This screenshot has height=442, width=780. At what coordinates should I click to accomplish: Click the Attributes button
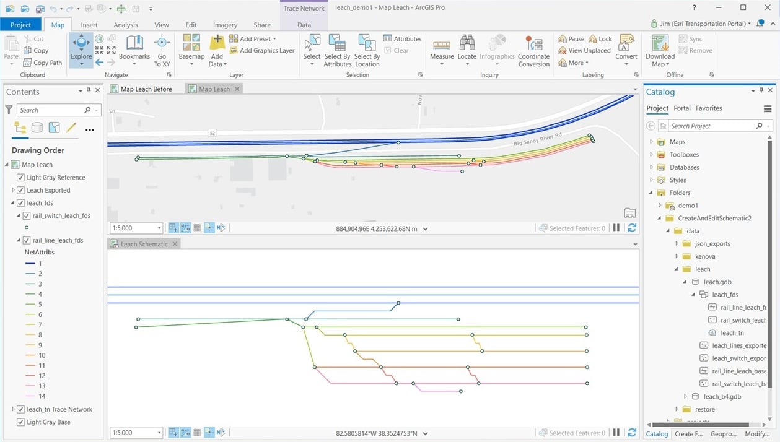(x=403, y=39)
